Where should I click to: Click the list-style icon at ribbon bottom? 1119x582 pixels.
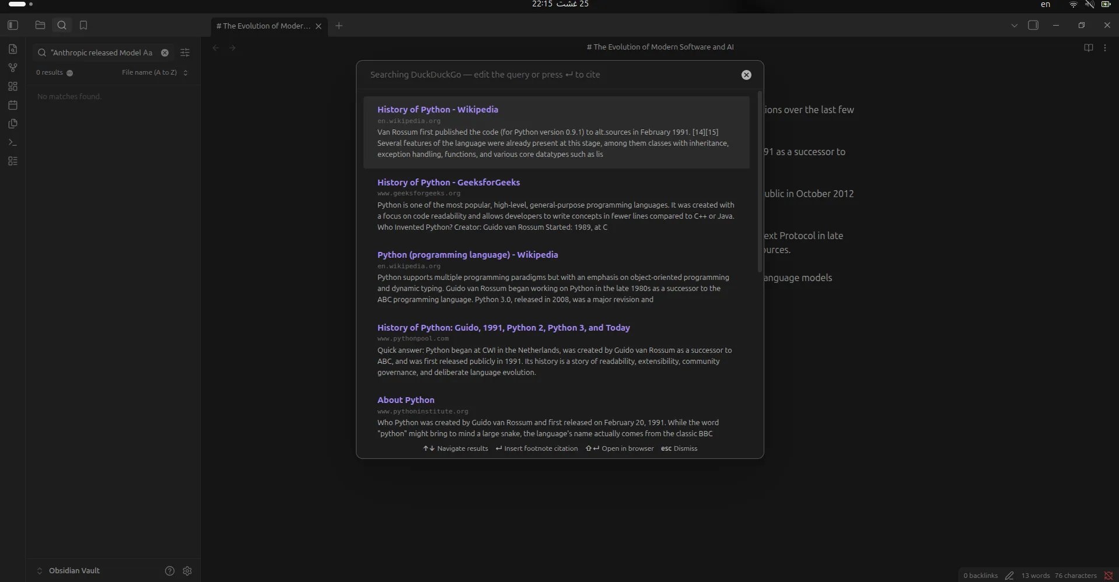click(x=13, y=161)
